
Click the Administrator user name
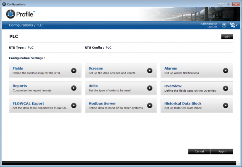pos(209,24)
